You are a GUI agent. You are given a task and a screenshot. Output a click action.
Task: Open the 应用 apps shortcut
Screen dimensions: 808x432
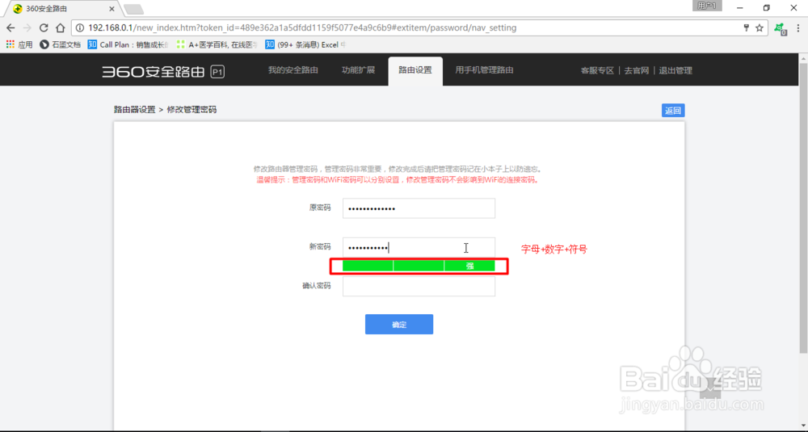[19, 44]
